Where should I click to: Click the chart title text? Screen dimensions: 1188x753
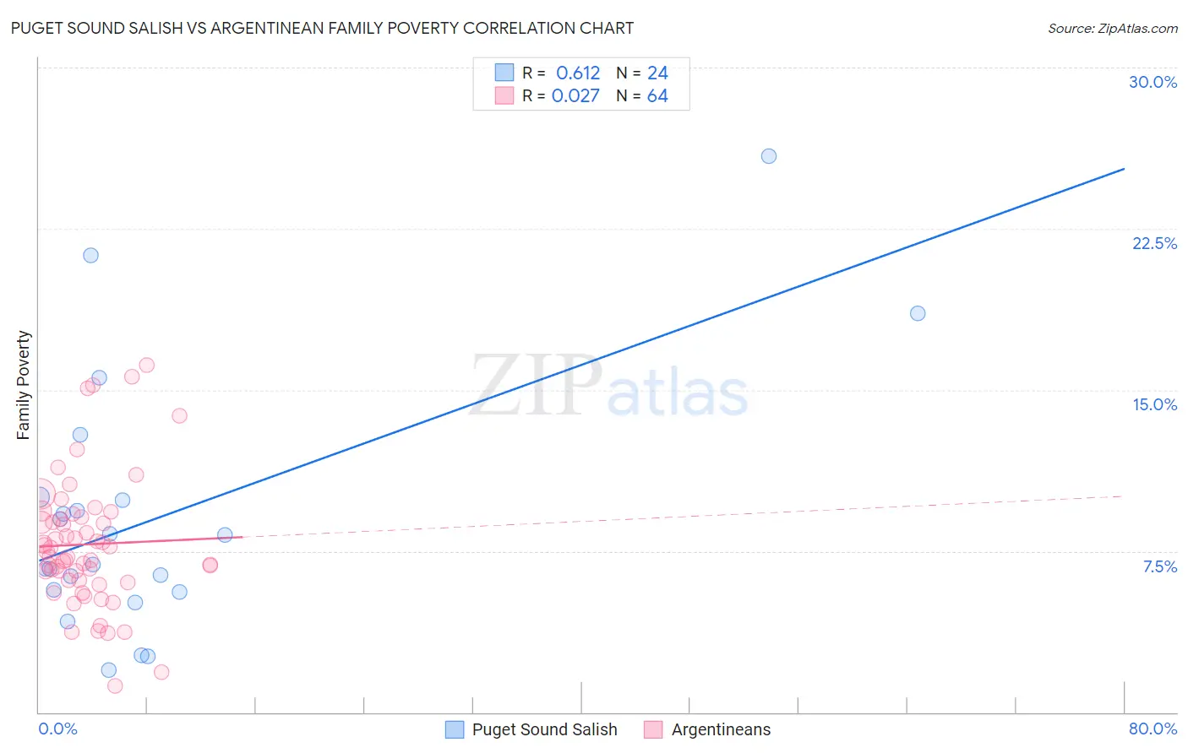[x=322, y=28]
